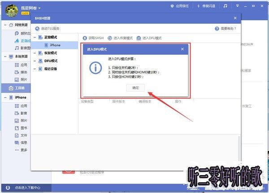Screen dimensions: 269x193
Task: Click the user avatar picture
Action: (12, 11)
